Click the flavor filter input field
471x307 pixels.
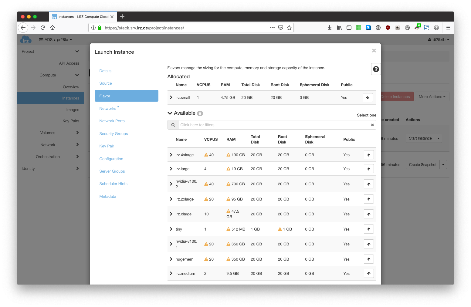[x=273, y=125]
